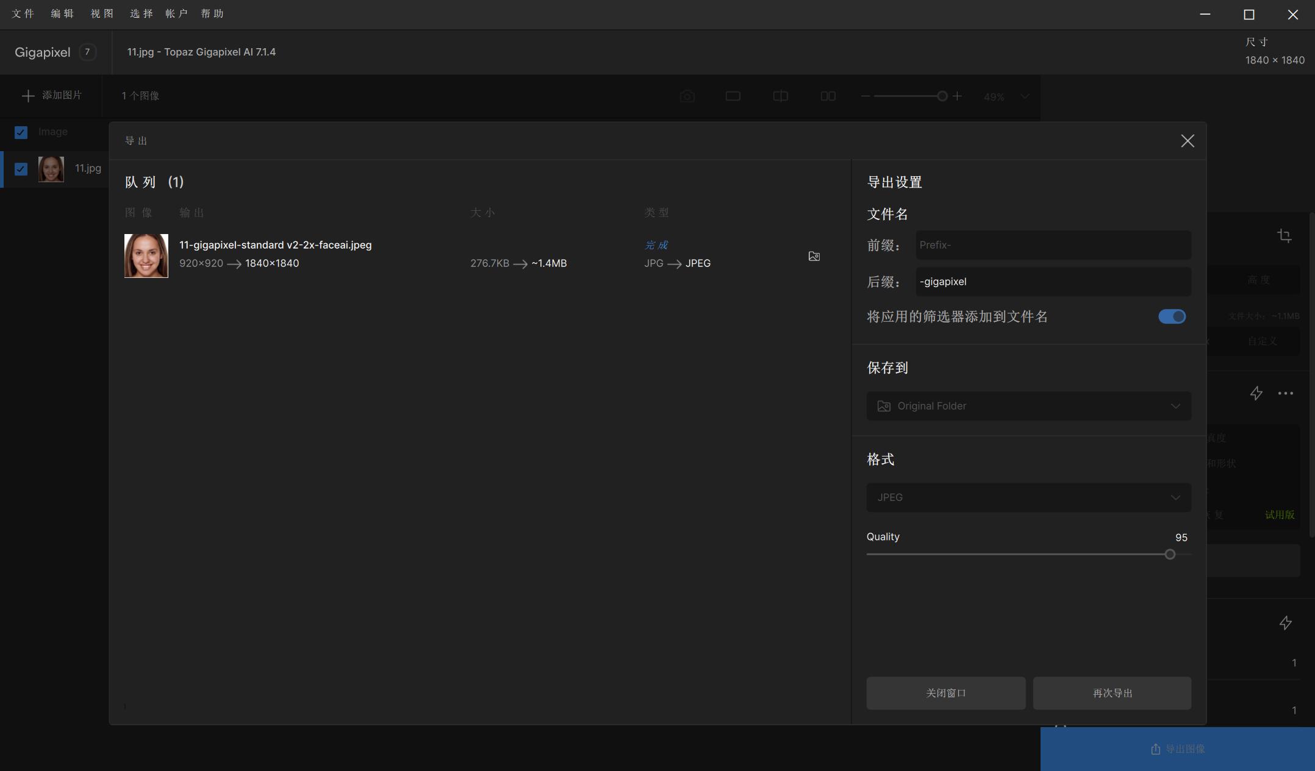The image size is (1315, 771).
Task: Click the ~1.4MB output size value
Action: tap(549, 263)
